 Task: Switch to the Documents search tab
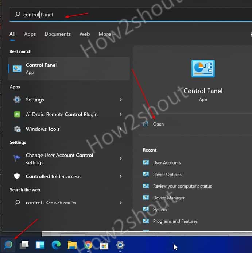[58, 34]
